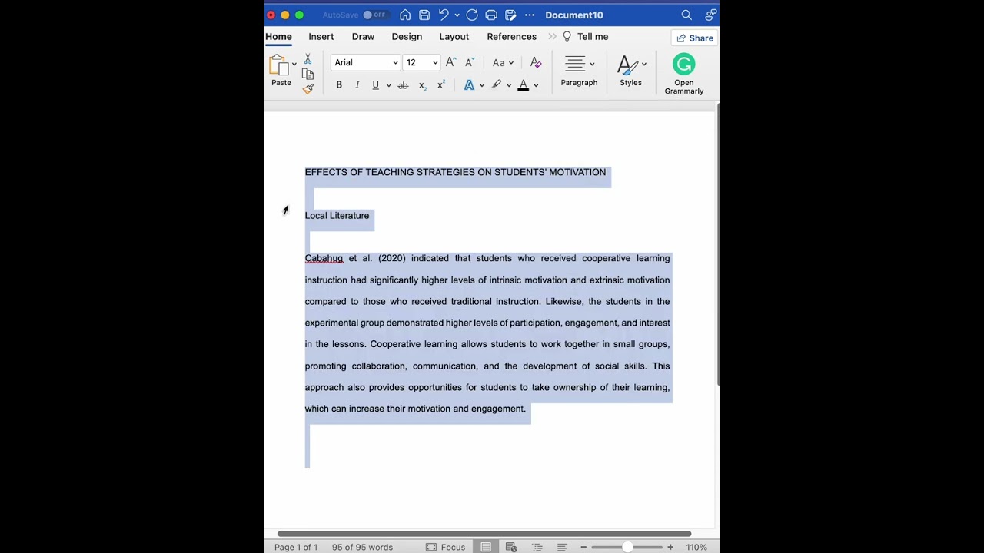Click the page count Page 1 of 1
This screenshot has height=553, width=984.
coord(296,547)
